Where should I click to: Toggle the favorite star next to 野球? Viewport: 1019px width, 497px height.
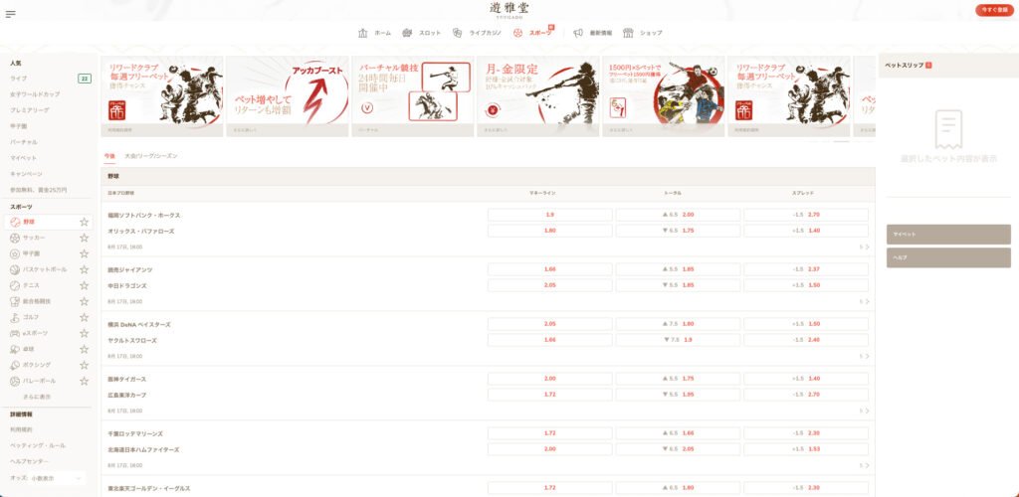point(84,222)
